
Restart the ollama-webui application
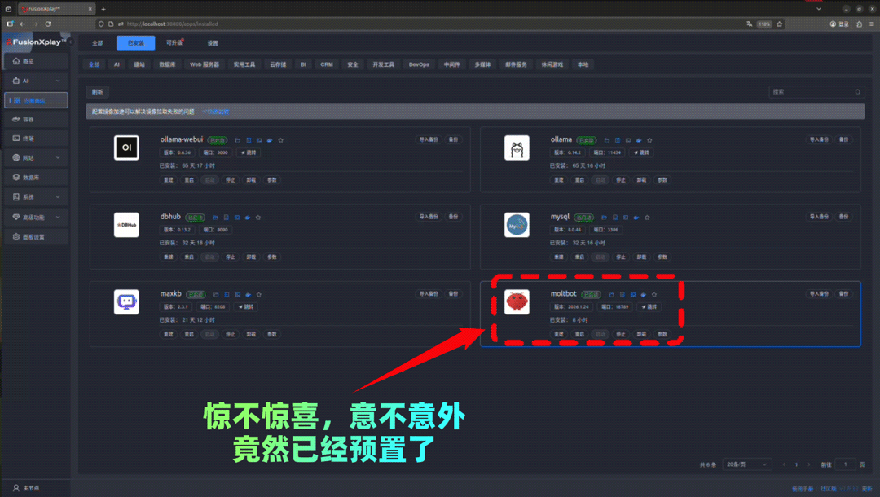[188, 179]
